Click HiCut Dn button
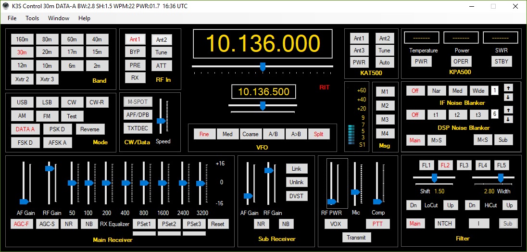The width and height of the screenshot is (527, 252). pyautogui.click(x=472, y=205)
